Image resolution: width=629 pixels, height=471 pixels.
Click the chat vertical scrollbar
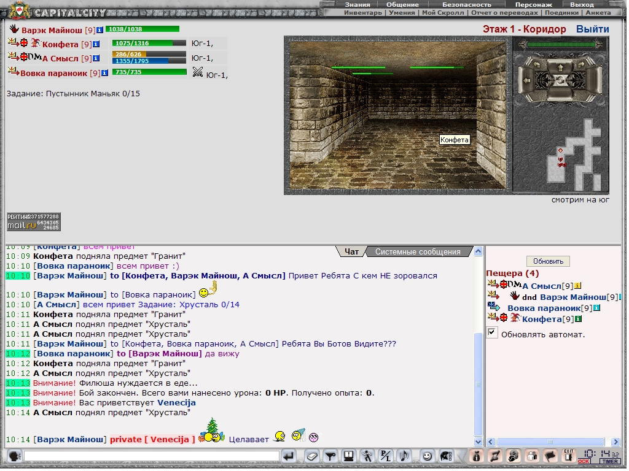pos(479,380)
